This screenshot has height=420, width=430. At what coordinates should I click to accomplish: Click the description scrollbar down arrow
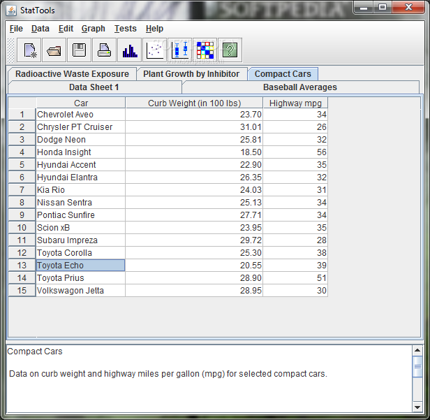coord(417,407)
